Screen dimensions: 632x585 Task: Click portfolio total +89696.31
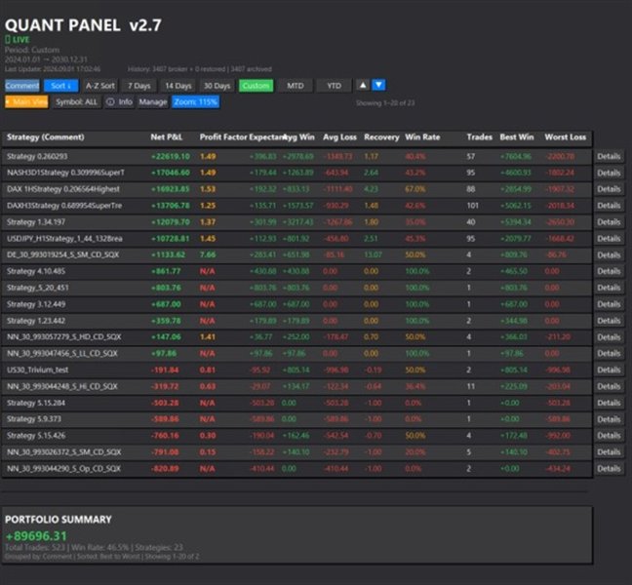click(x=36, y=536)
